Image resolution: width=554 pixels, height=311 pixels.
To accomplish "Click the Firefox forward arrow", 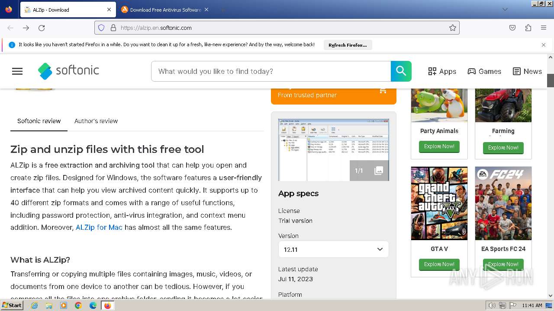I will pyautogui.click(x=26, y=28).
